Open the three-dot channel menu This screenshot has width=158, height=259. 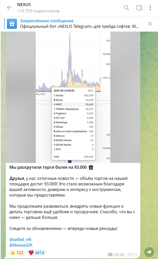[150, 8]
